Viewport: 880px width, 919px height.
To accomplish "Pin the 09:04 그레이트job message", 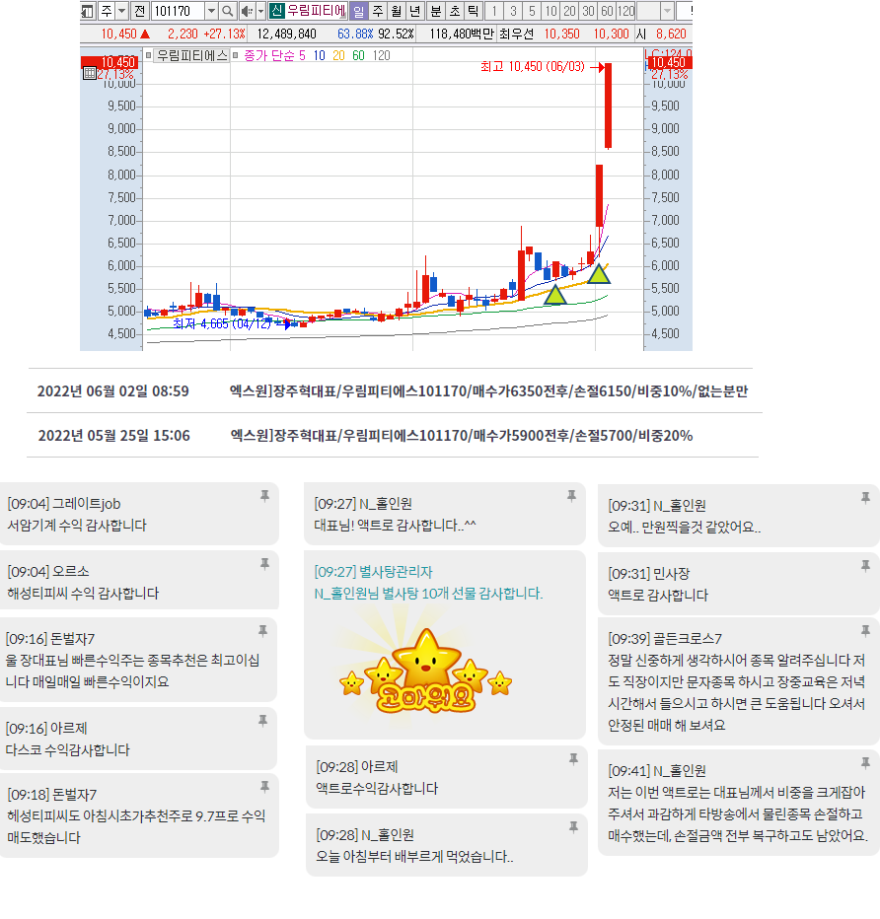I will (x=265, y=496).
